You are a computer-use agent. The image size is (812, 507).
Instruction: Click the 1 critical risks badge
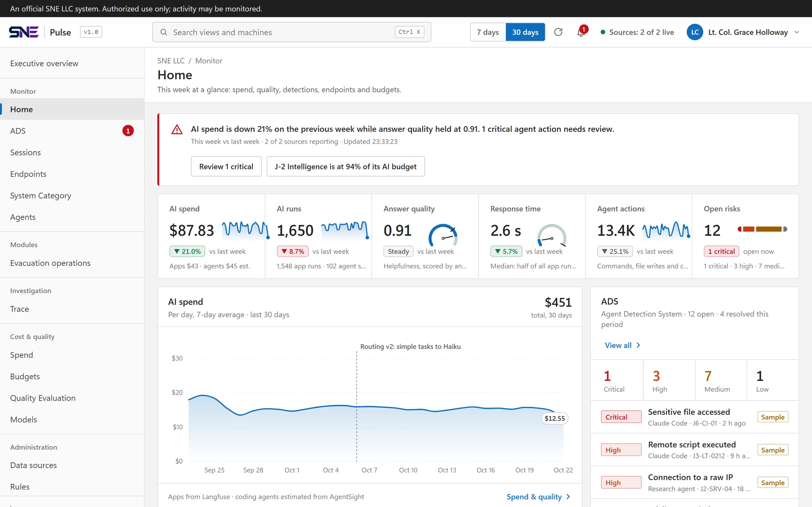point(721,251)
